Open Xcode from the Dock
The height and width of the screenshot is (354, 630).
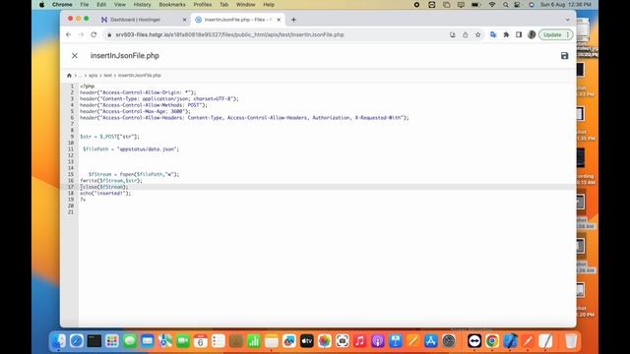[x=510, y=341]
